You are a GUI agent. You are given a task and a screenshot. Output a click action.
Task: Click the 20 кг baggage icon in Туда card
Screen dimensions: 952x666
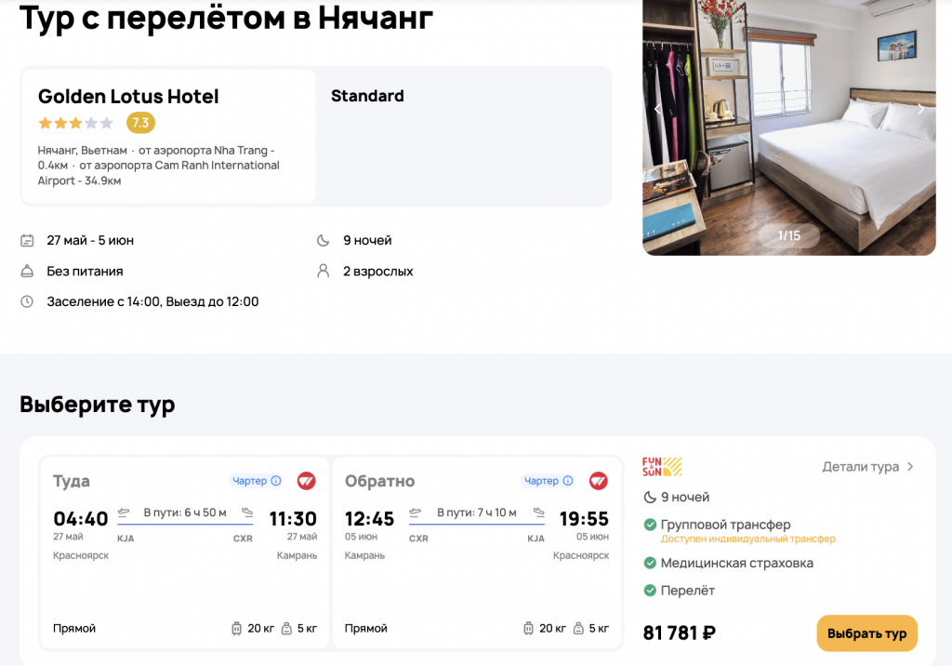pyautogui.click(x=236, y=628)
